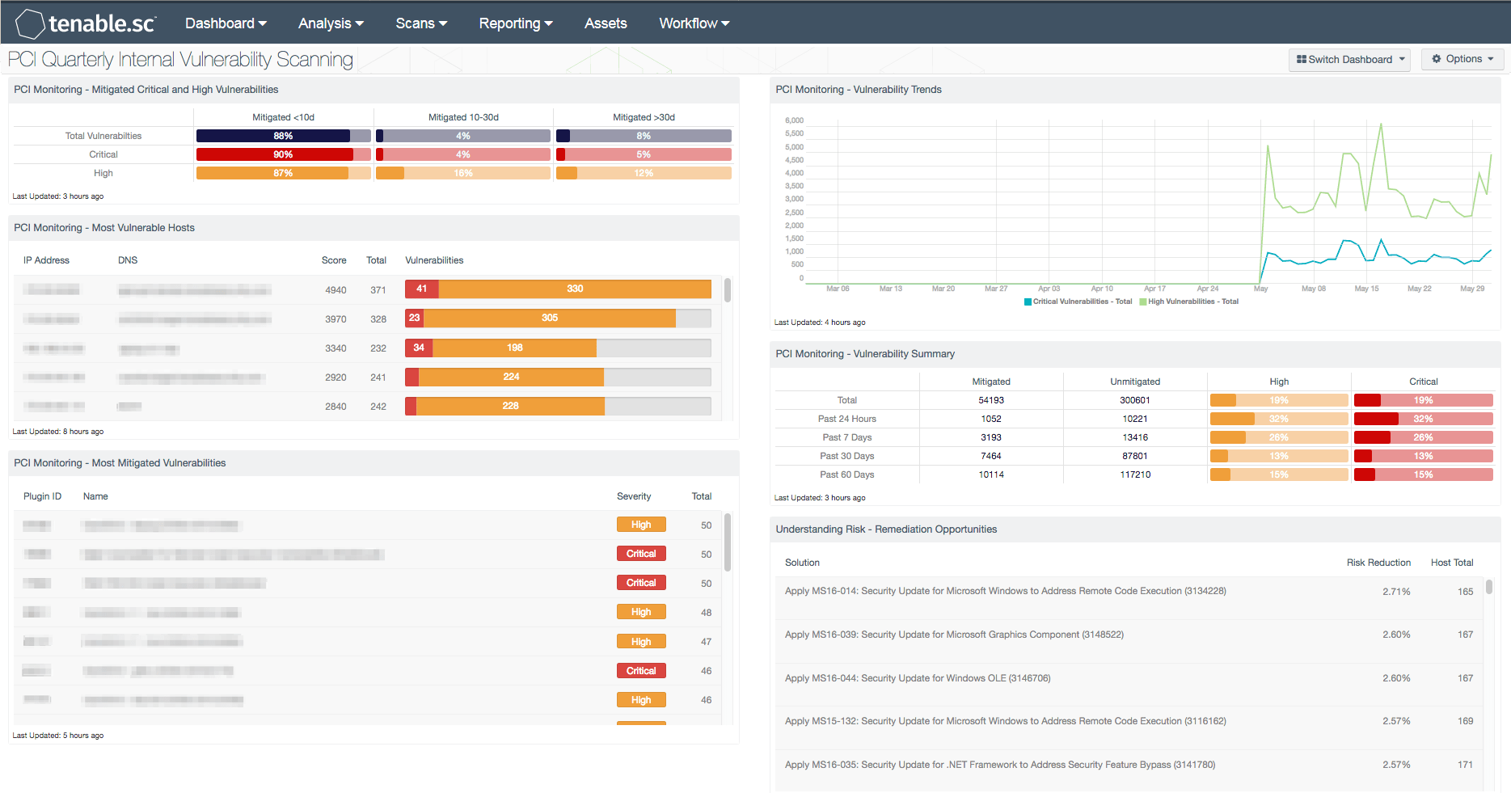
Task: Click the 90% Critical mitigated bar
Action: tap(284, 154)
